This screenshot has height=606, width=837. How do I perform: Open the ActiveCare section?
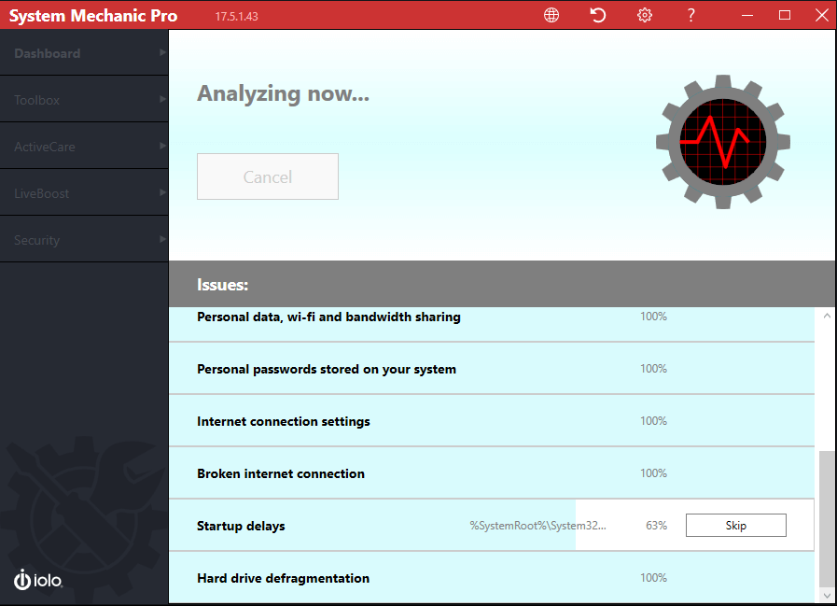point(84,146)
